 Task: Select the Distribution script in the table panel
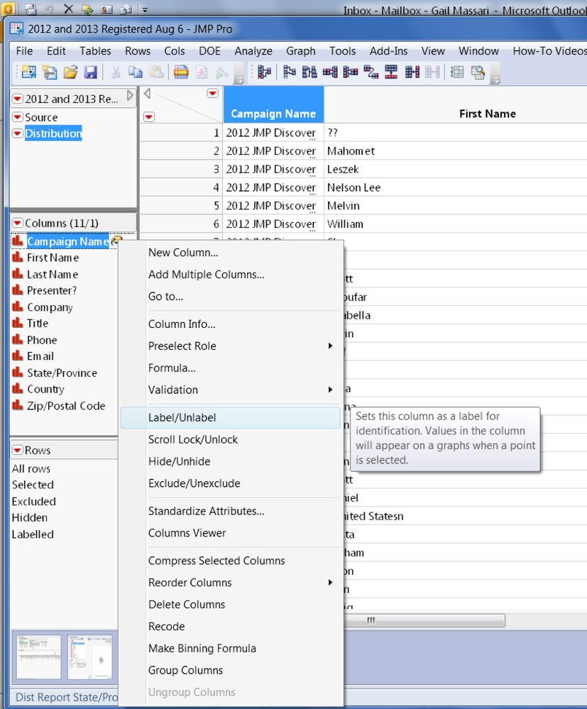pos(53,133)
